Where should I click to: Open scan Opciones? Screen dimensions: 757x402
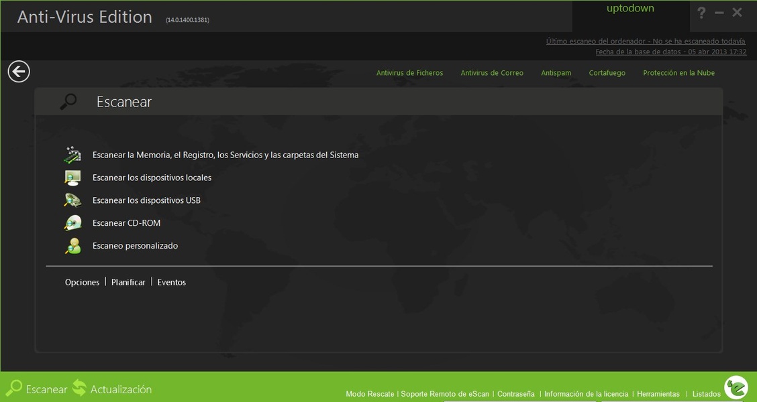[x=82, y=283]
